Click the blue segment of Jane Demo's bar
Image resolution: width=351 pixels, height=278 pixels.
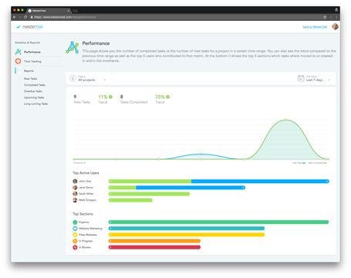(x=191, y=188)
